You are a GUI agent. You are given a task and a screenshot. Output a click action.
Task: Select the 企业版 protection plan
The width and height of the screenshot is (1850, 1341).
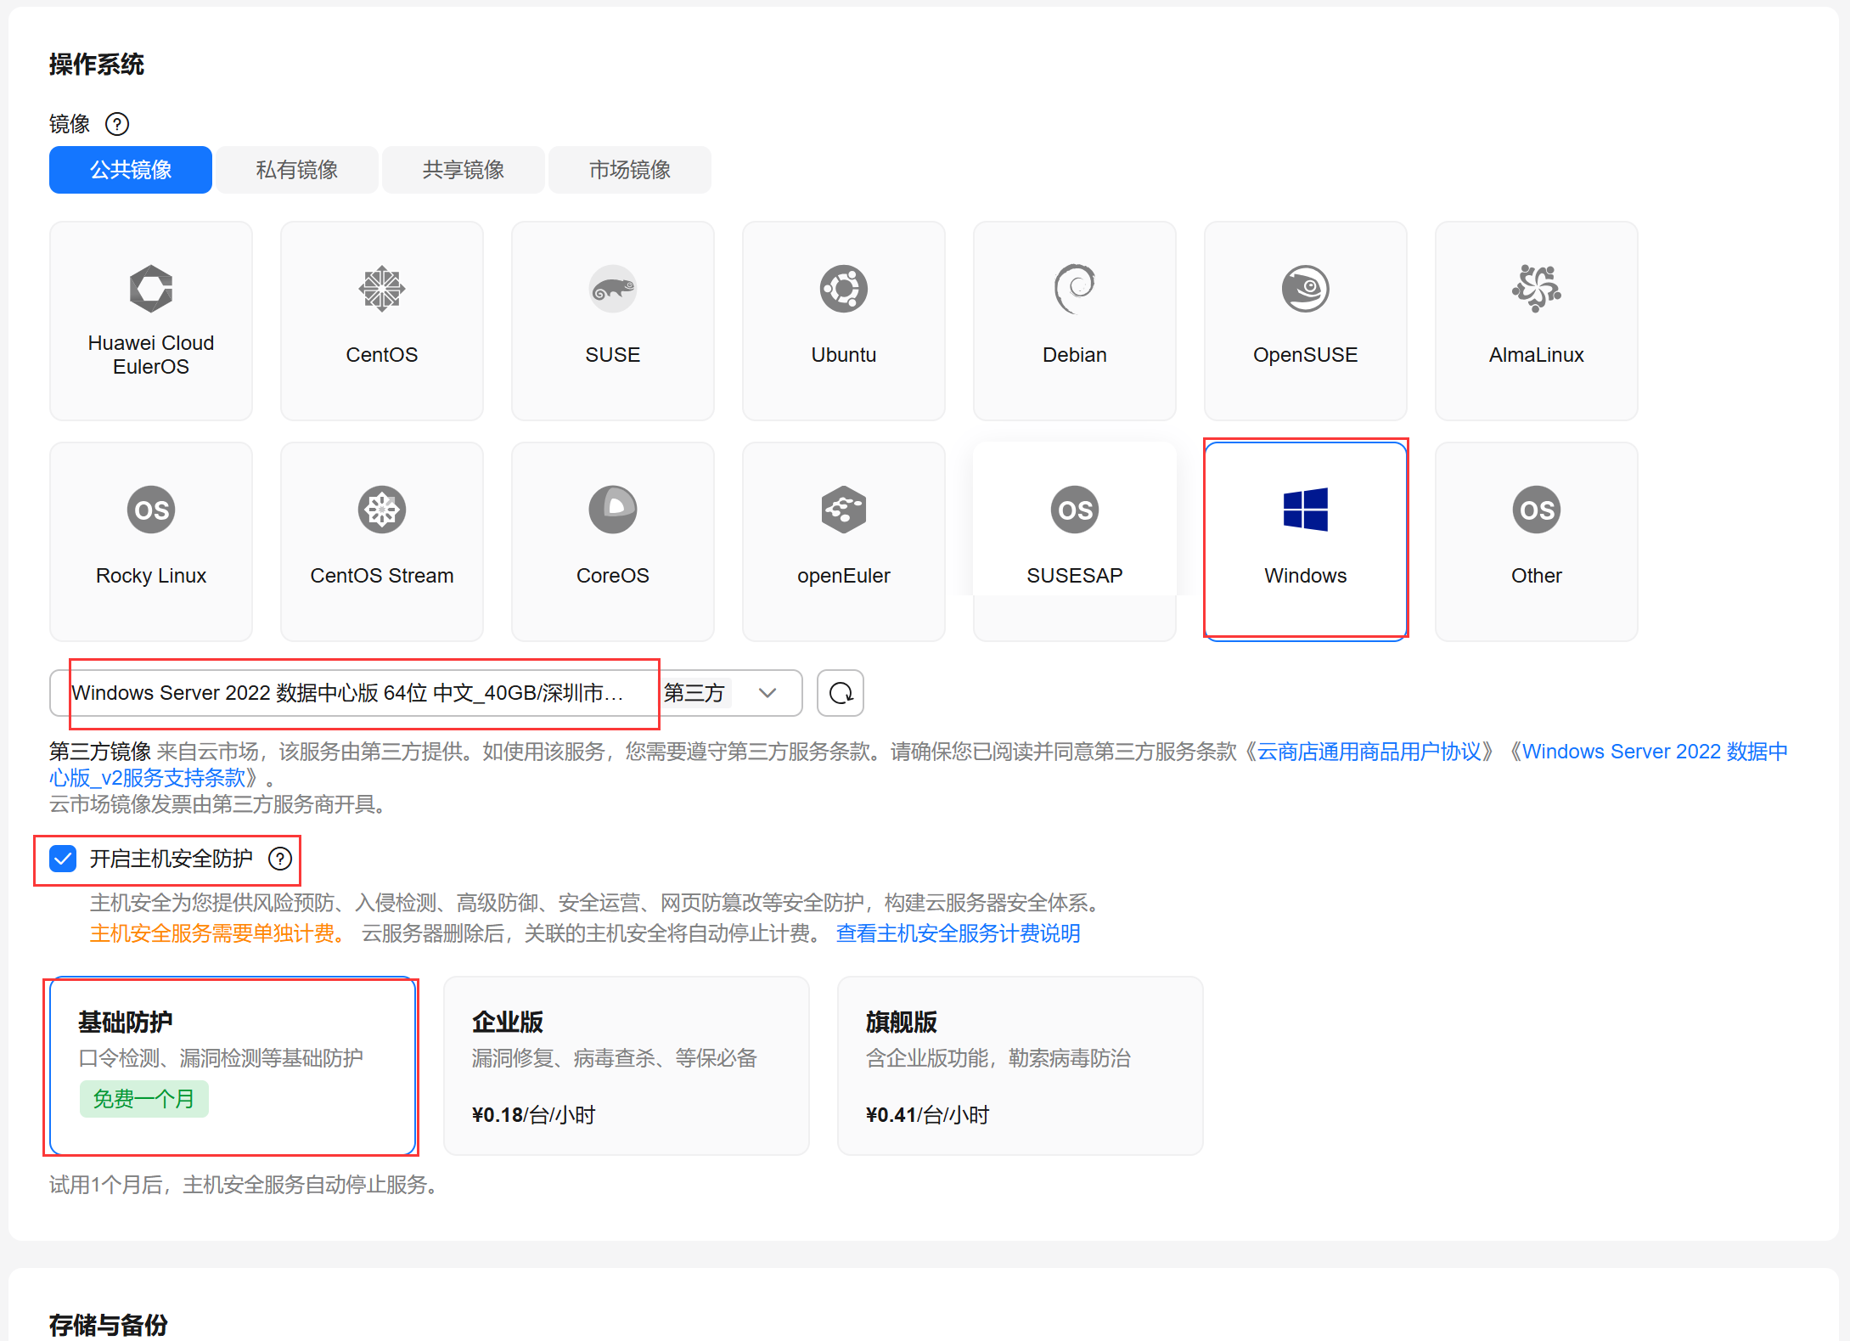click(x=627, y=1066)
